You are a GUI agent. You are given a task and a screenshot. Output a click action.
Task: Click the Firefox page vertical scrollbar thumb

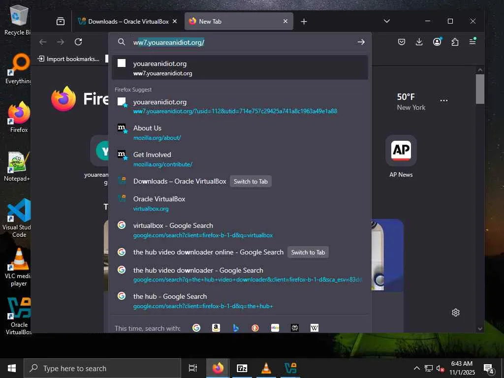point(480,89)
